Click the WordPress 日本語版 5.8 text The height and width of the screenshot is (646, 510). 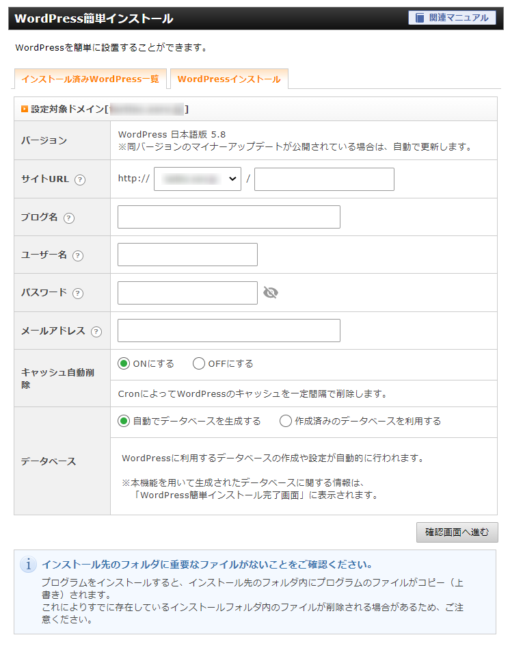click(172, 134)
